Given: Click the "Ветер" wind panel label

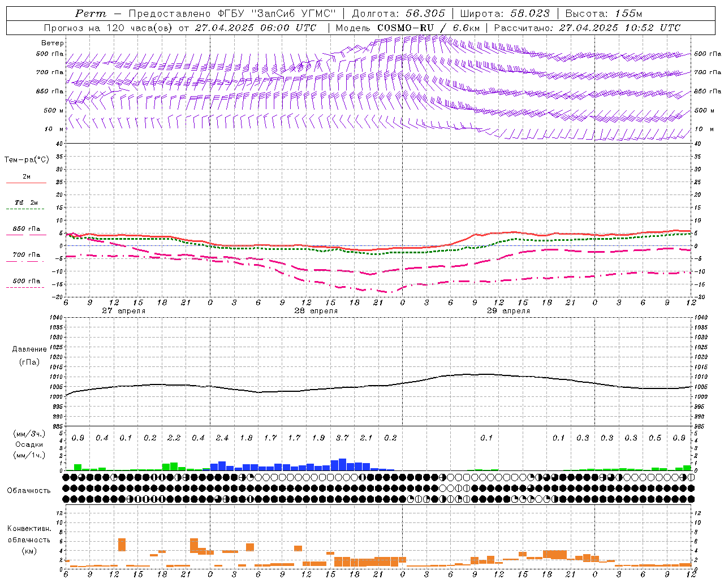Looking at the screenshot, I should pyautogui.click(x=53, y=43).
